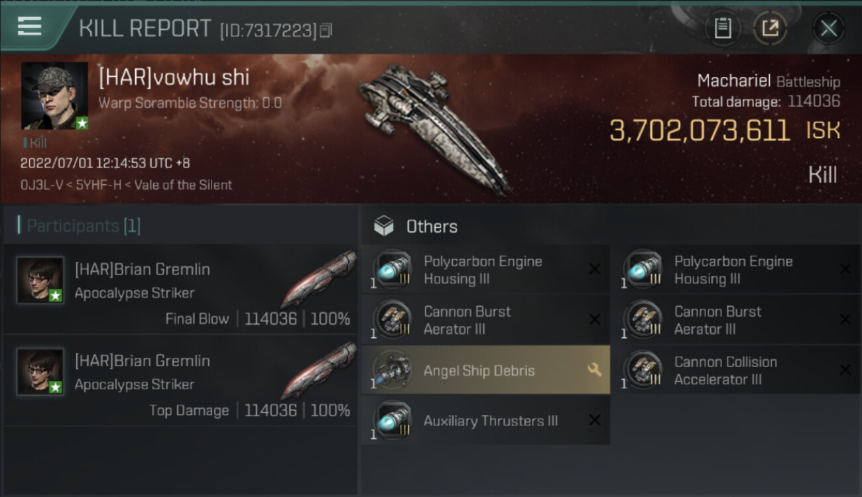Click the clipboard report icon in header

coord(722,28)
